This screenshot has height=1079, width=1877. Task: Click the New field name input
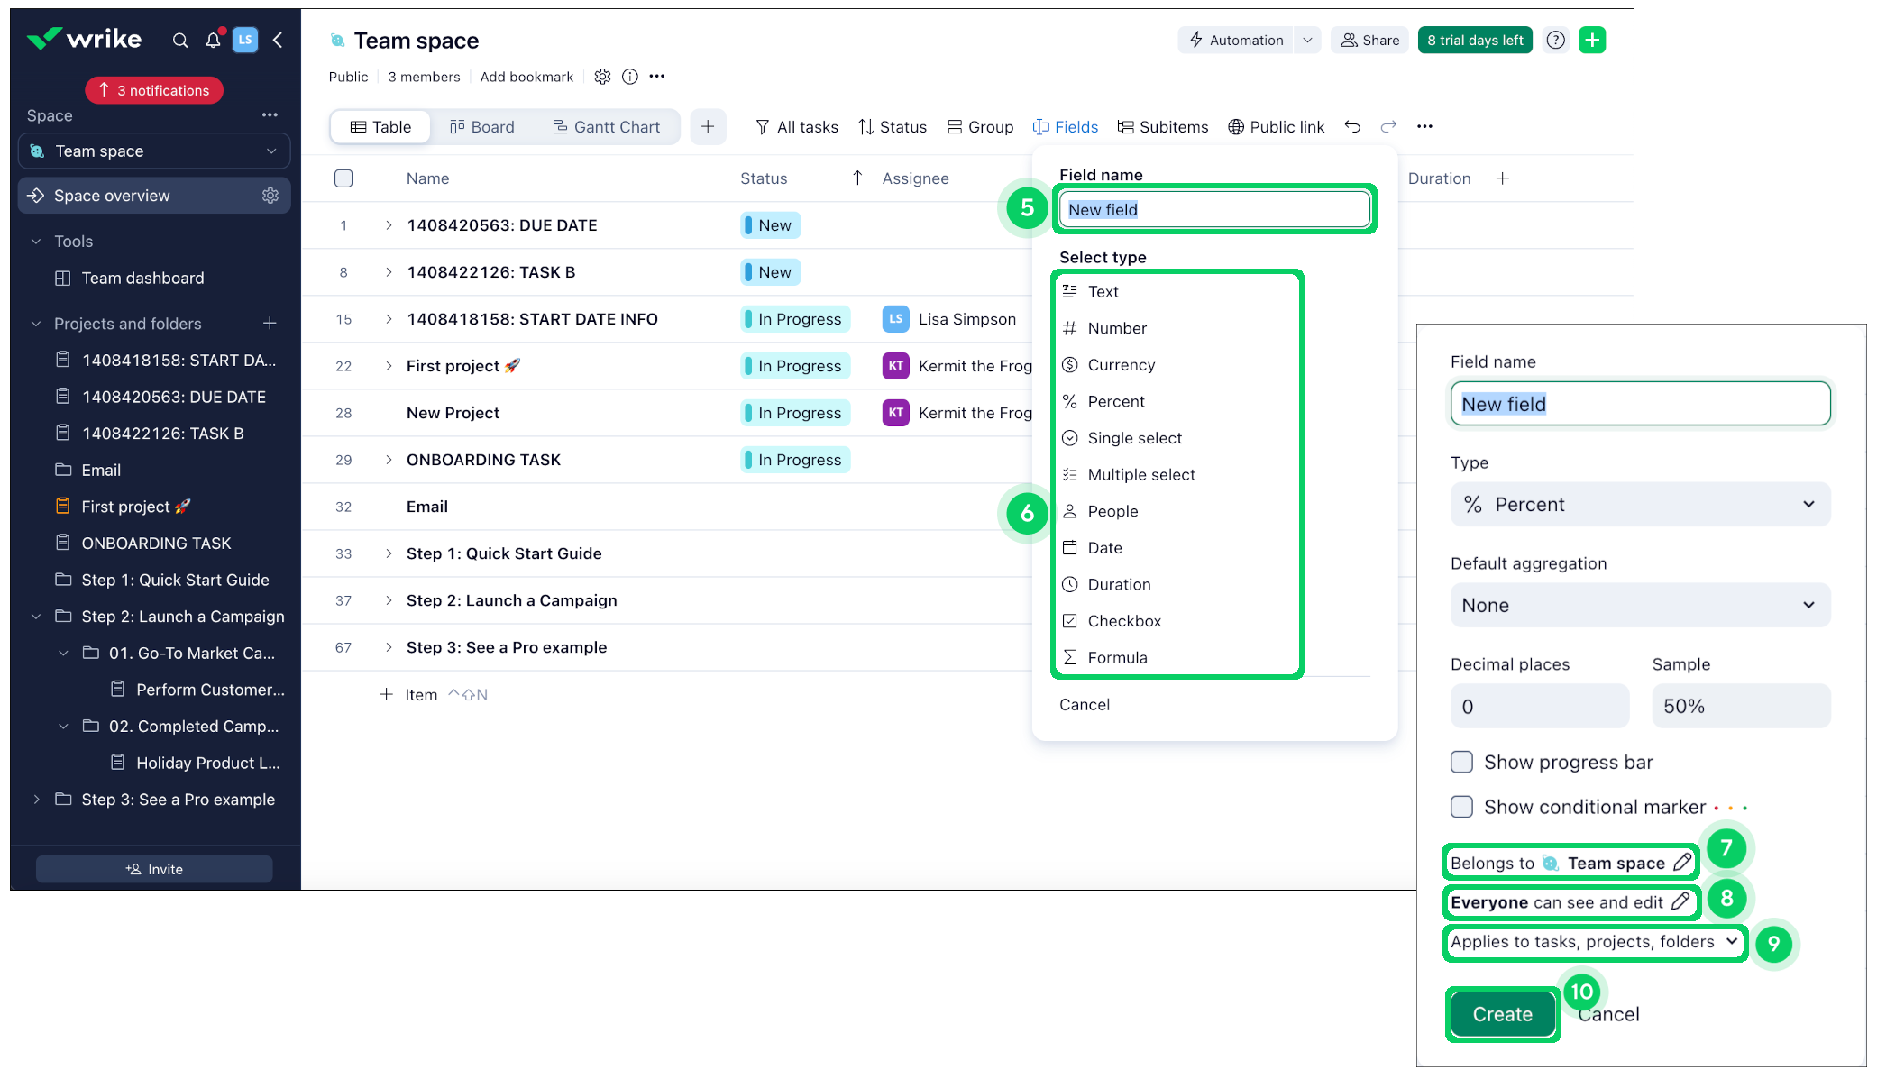(x=1213, y=209)
